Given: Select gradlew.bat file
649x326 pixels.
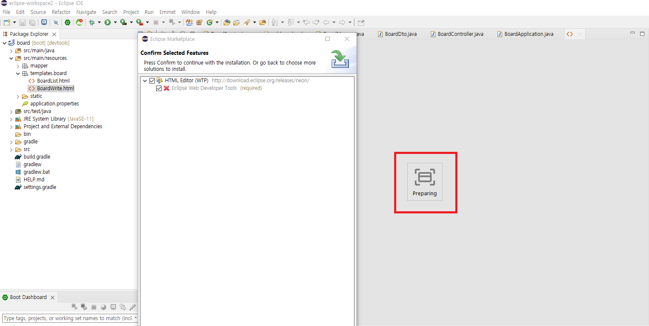Looking at the screenshot, I should (x=32, y=172).
